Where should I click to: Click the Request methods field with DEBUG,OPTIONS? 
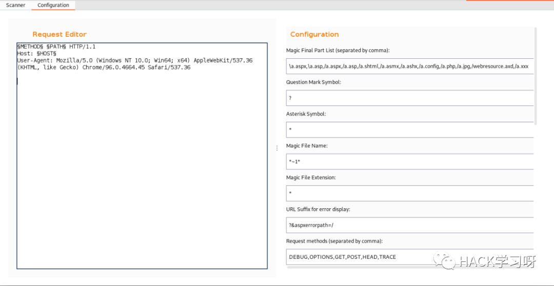click(x=410, y=257)
